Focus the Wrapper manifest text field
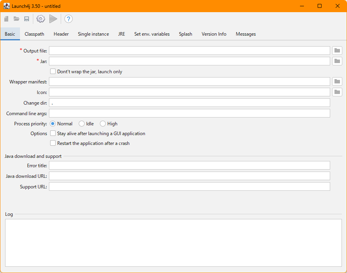Screen dimensions: 347x273 pos(190,81)
